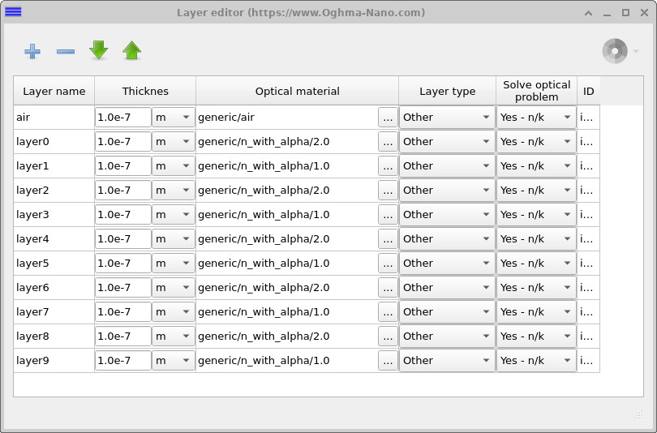Browse optical material for the air layer
This screenshot has width=657, height=433.
pyautogui.click(x=388, y=118)
